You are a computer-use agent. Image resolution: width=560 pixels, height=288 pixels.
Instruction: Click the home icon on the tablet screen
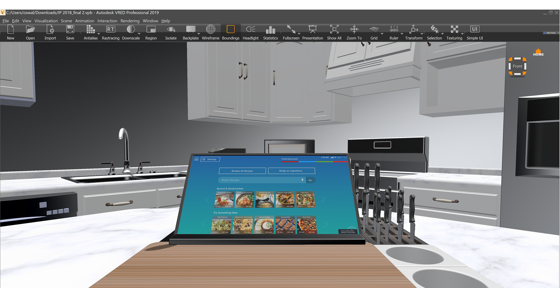197,159
